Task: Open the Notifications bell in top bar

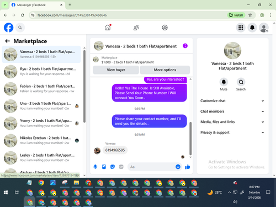Action: click(252, 28)
